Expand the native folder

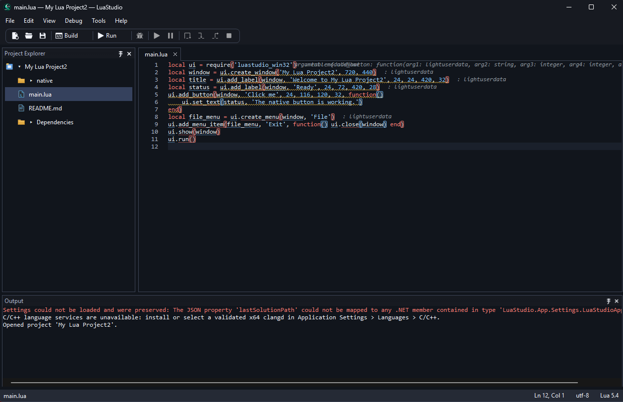pos(31,81)
